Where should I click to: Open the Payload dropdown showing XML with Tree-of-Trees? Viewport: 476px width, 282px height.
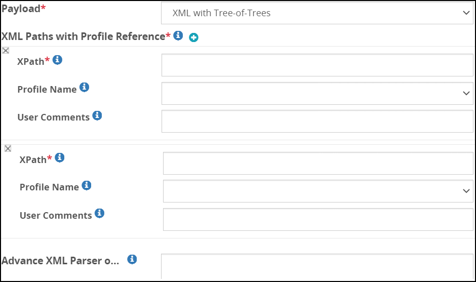click(x=317, y=13)
